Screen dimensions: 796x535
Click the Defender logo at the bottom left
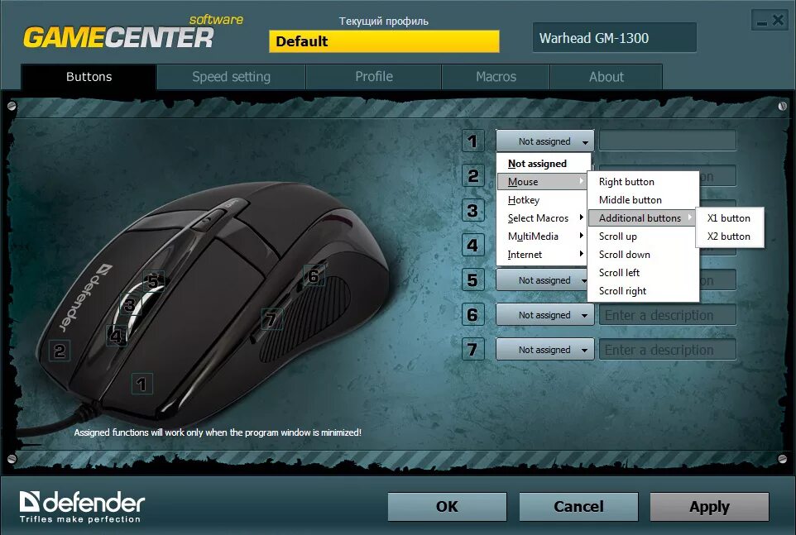click(x=82, y=507)
